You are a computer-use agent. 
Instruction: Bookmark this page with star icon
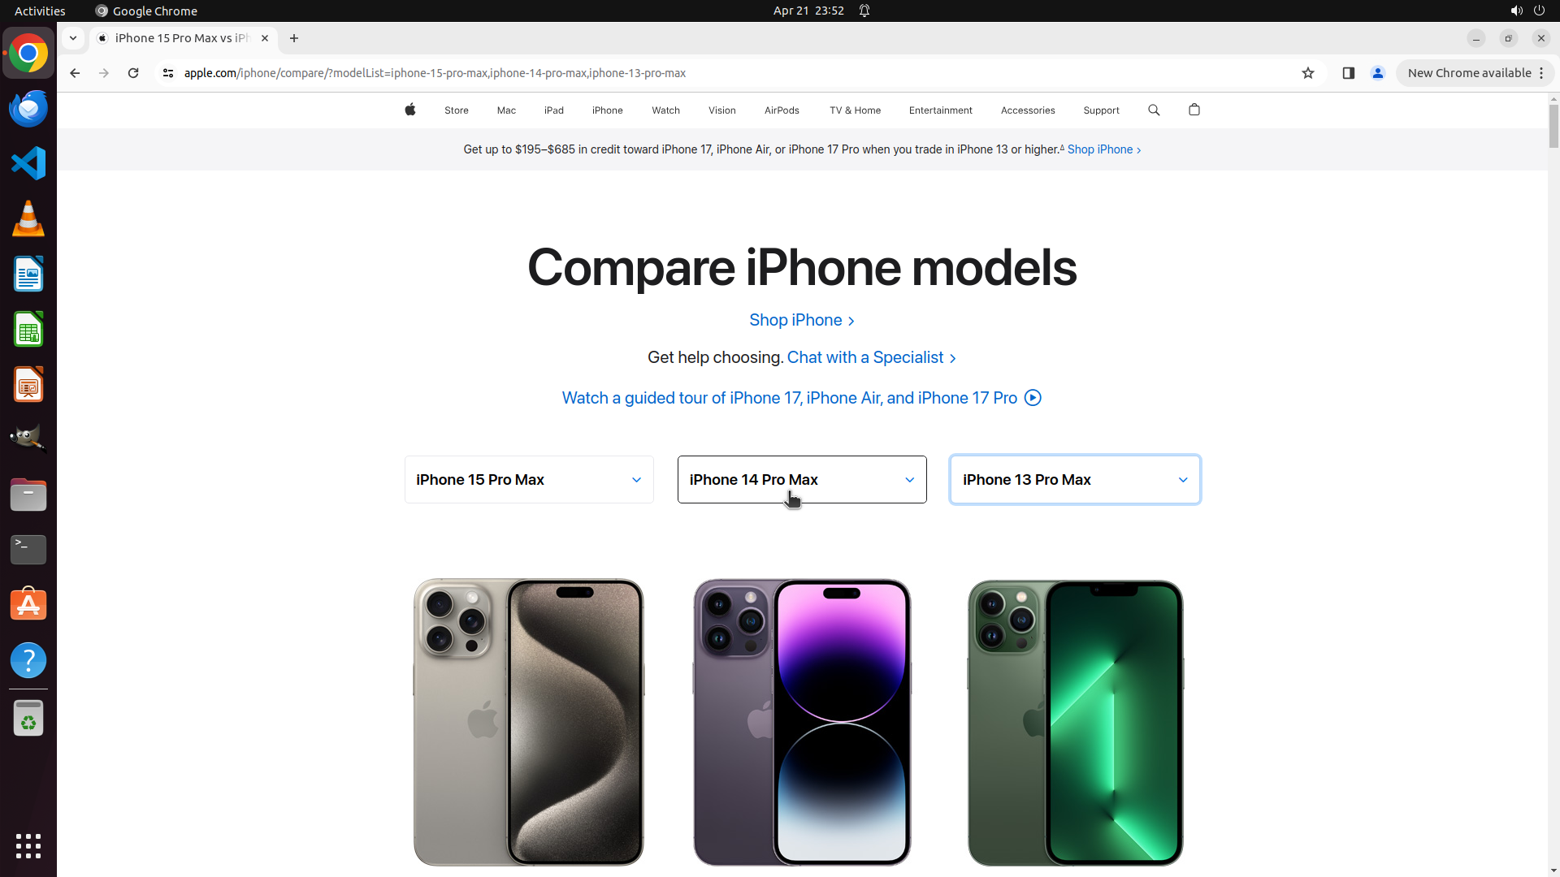1308,73
